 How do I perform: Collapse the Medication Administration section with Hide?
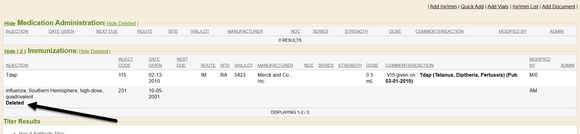10,23
